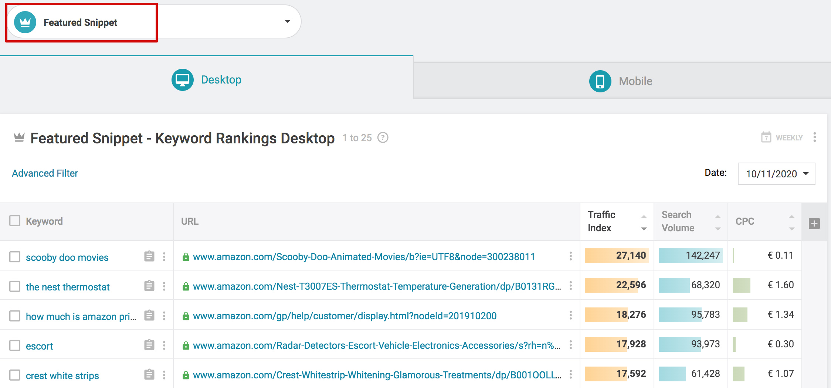The image size is (831, 388).
Task: Click clipboard icon for escort
Action: 149,345
